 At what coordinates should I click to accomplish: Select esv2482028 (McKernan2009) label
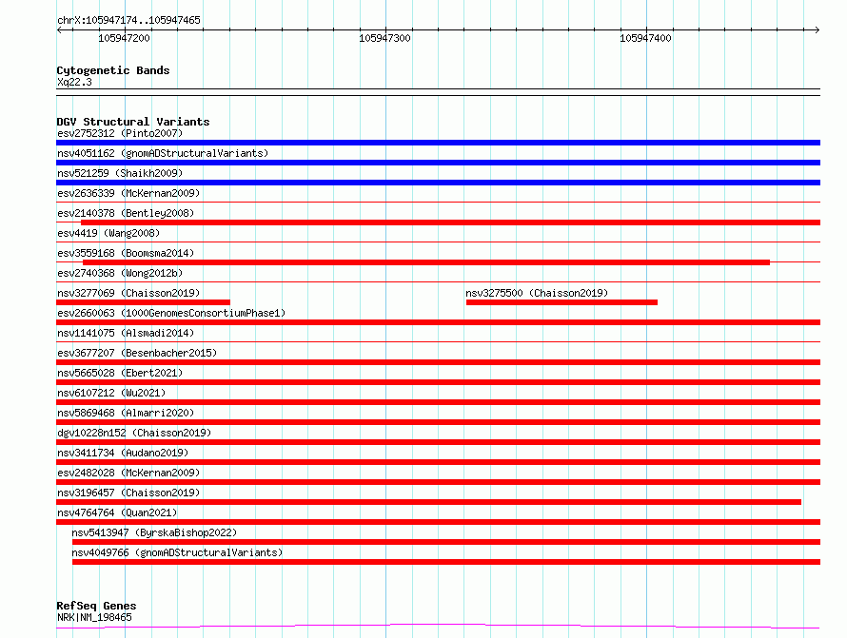point(128,473)
